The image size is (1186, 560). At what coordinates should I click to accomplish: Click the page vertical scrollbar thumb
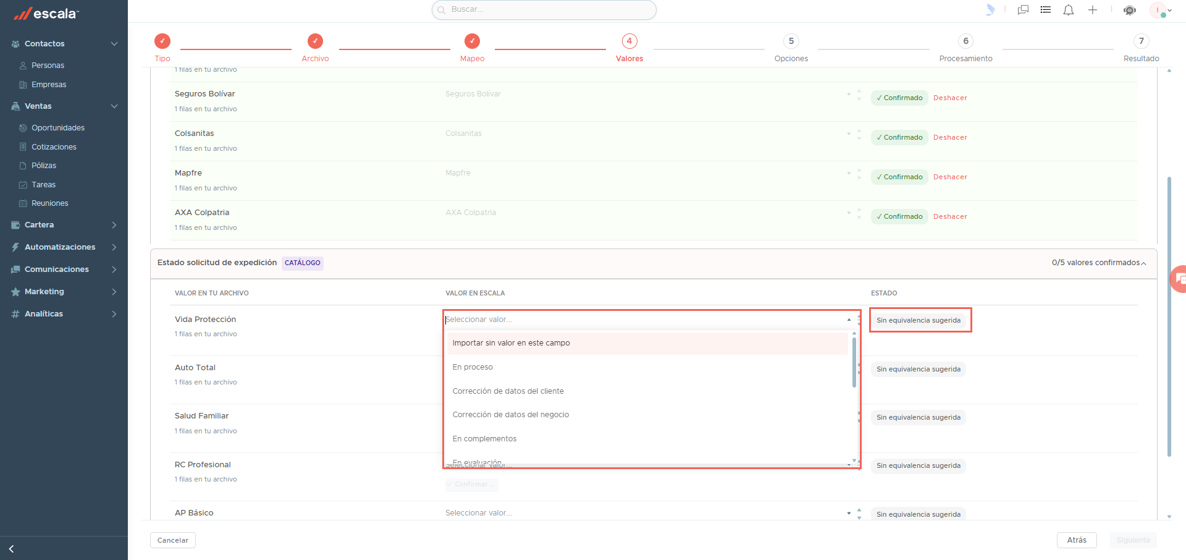point(1169,316)
